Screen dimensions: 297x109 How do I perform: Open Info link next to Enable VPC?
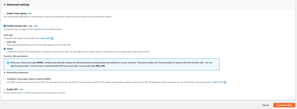(x=21, y=90)
